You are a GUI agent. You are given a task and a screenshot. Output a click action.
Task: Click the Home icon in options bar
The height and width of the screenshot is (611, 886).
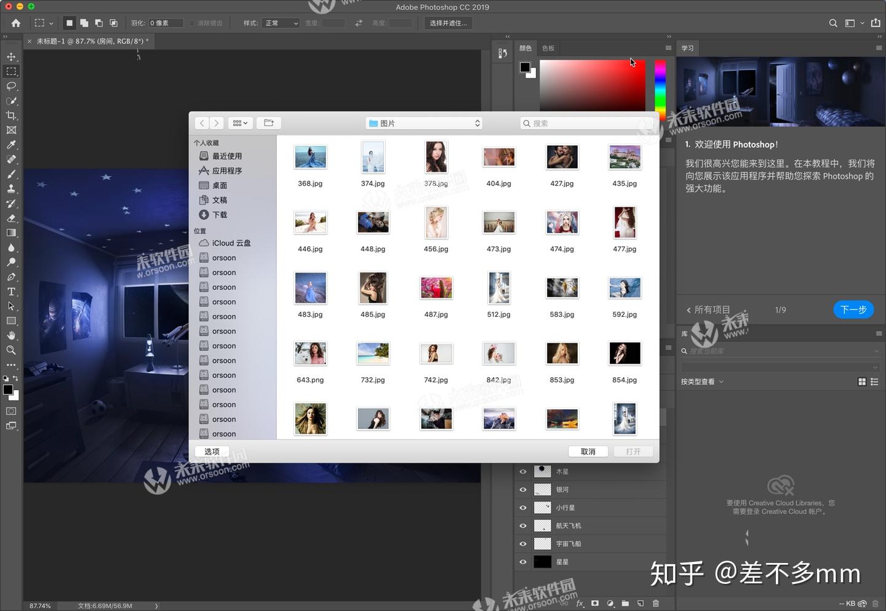[x=16, y=23]
